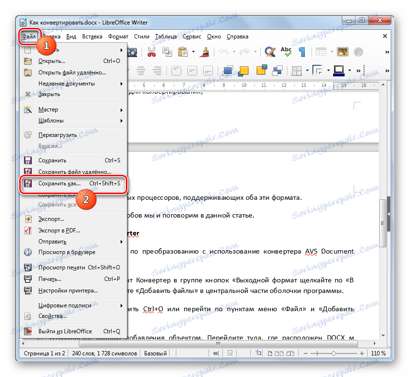
Task: Open the Вид menu
Action: click(71, 36)
